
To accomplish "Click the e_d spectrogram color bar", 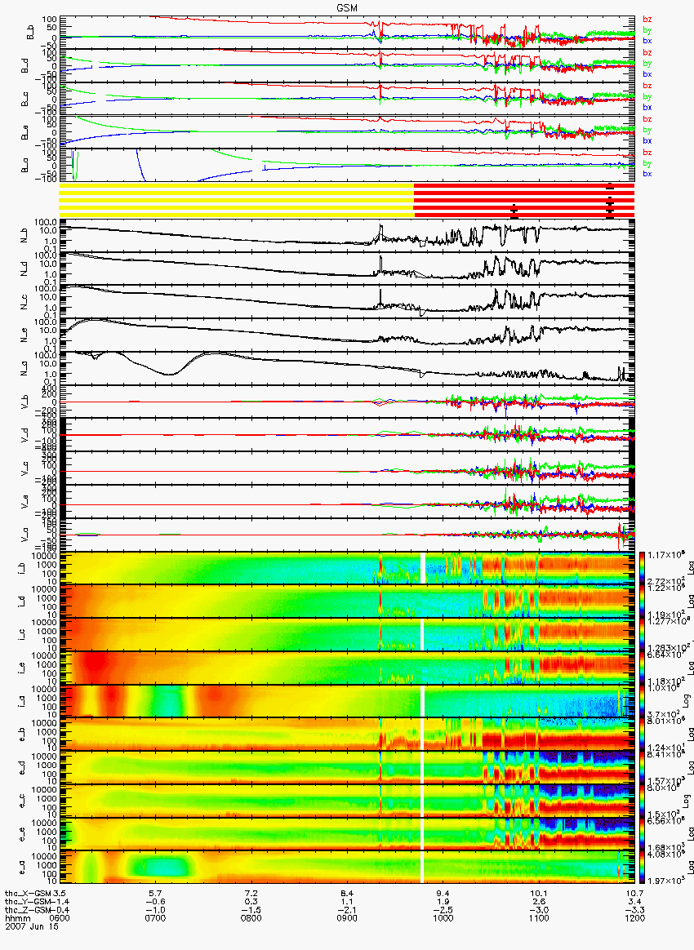I will 642,768.
